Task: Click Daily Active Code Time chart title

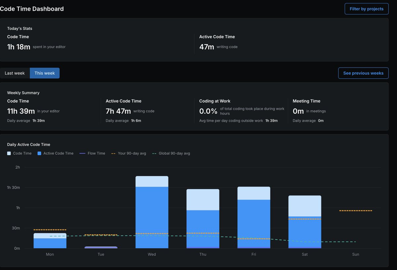Action: (29, 144)
